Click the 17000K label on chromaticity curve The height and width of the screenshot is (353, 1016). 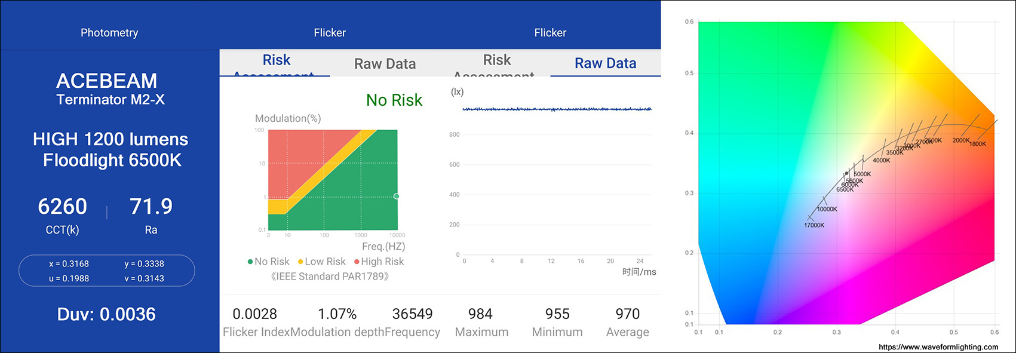tap(814, 226)
